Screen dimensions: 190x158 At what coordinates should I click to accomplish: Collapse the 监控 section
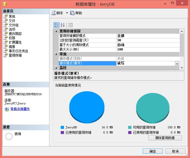[x=56, y=68]
